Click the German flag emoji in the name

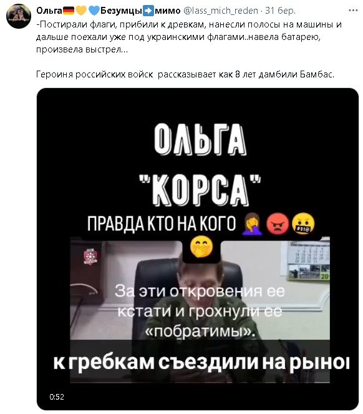pos(69,11)
